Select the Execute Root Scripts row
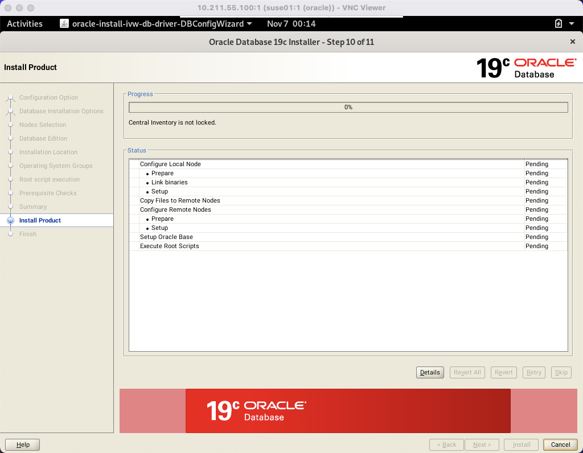 348,246
